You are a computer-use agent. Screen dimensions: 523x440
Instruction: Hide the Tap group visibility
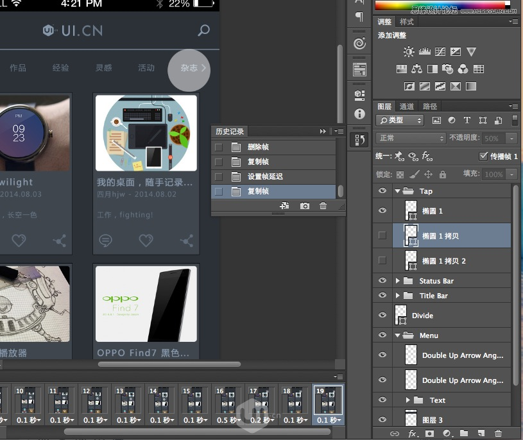pyautogui.click(x=382, y=190)
